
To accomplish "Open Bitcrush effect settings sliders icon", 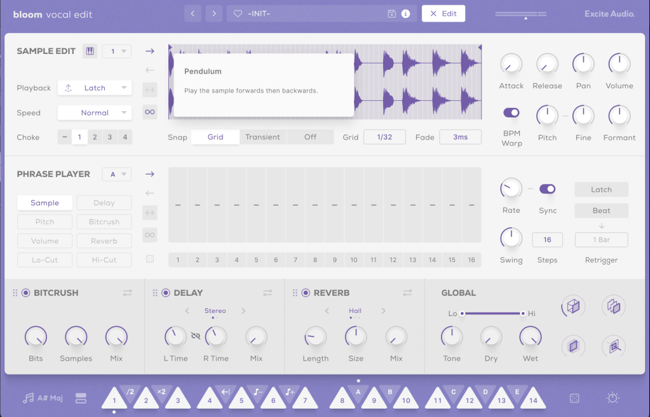I will (128, 293).
